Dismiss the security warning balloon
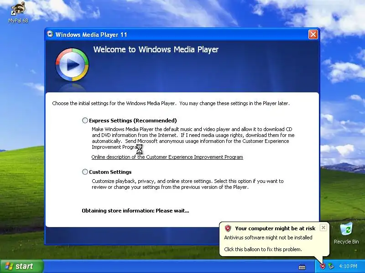 tap(323, 227)
